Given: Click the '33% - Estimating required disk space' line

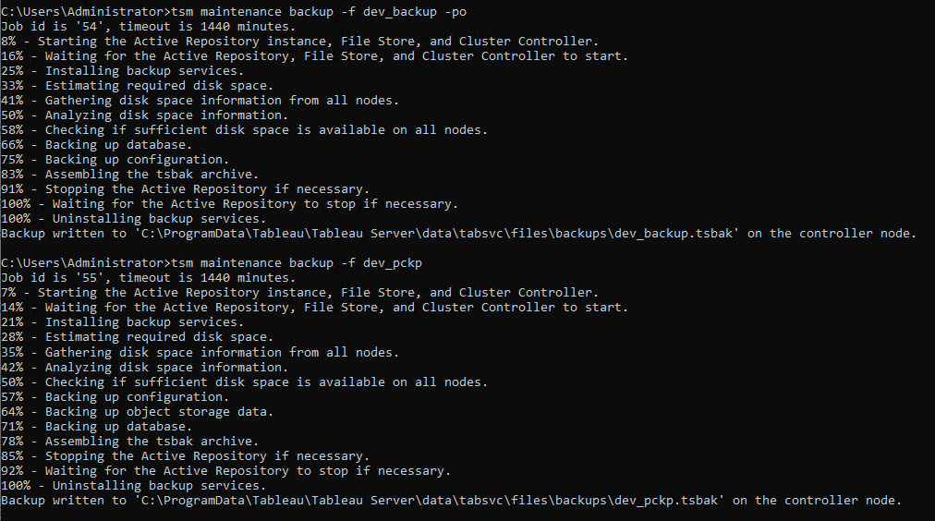Looking at the screenshot, I should (x=137, y=86).
